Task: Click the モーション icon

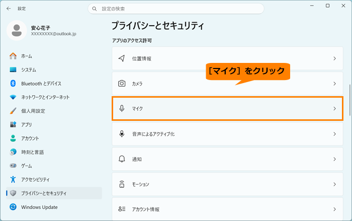Action: pos(122,184)
